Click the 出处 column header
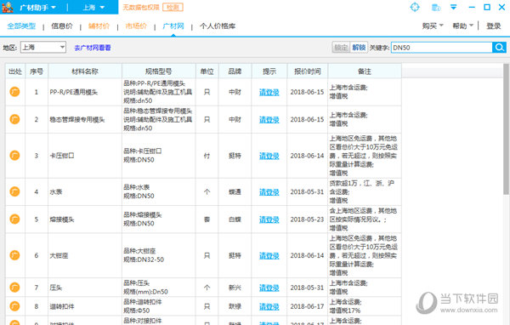Viewport: 510px width, 325px height. click(x=15, y=71)
